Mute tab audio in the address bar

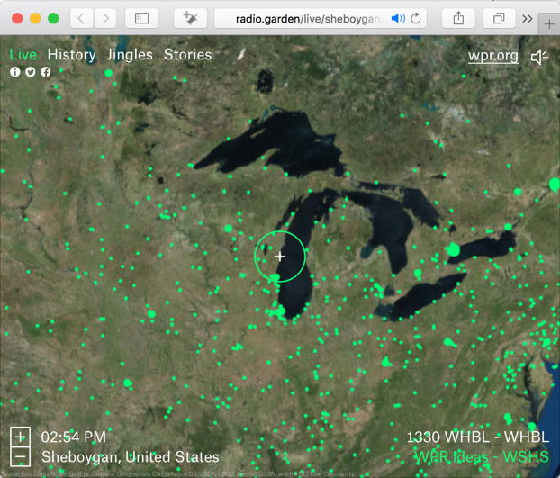(397, 18)
